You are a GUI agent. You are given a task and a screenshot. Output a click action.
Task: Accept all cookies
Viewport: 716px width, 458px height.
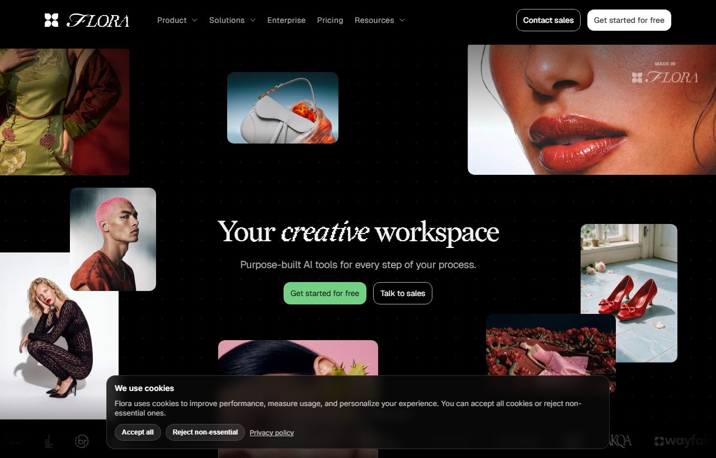coord(138,432)
